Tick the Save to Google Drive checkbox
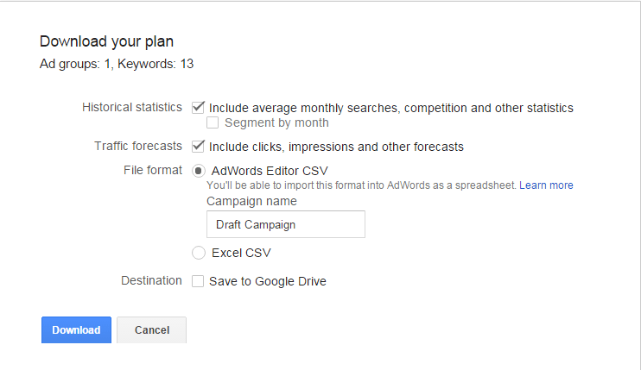This screenshot has width=641, height=370. [x=198, y=281]
